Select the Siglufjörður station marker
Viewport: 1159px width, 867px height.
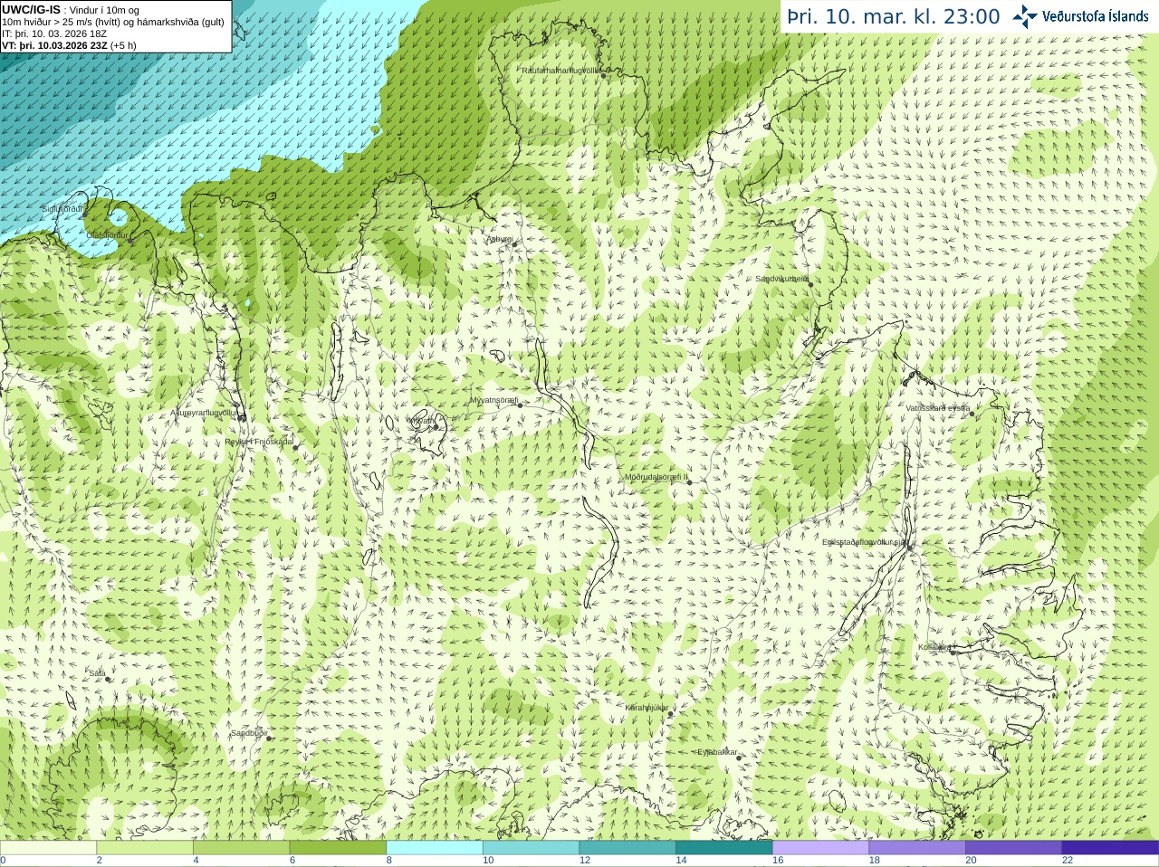pyautogui.click(x=83, y=214)
